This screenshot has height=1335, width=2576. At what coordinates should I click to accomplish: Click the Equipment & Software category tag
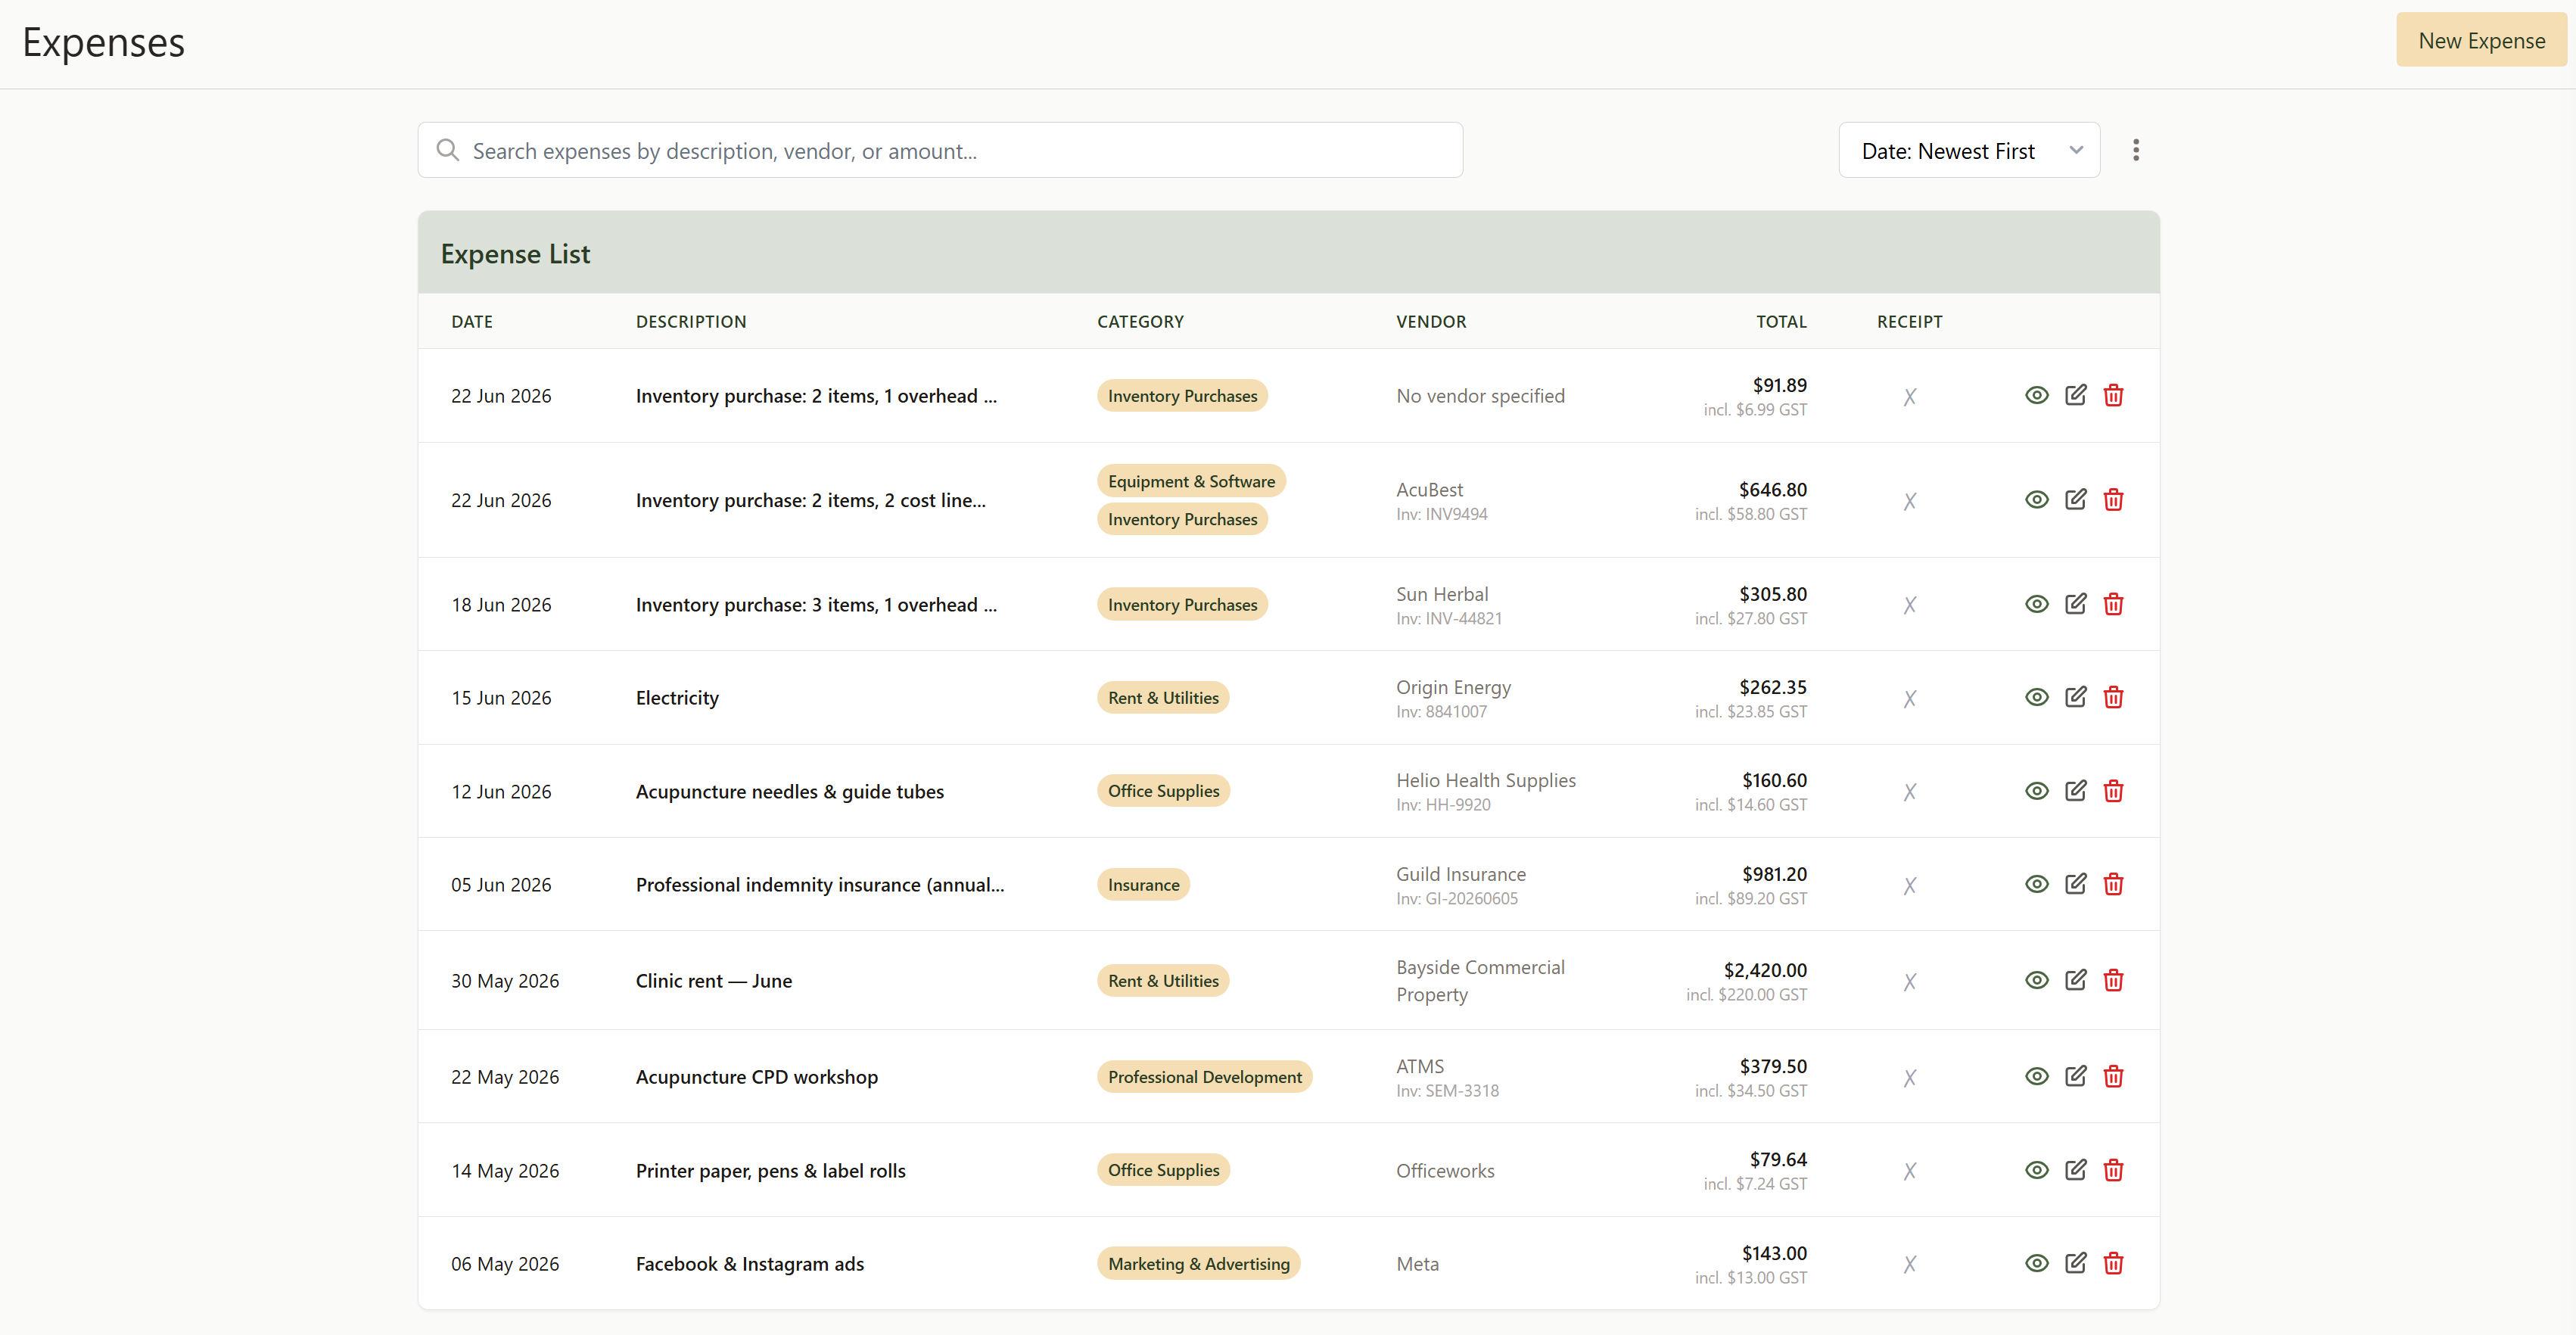coord(1190,481)
